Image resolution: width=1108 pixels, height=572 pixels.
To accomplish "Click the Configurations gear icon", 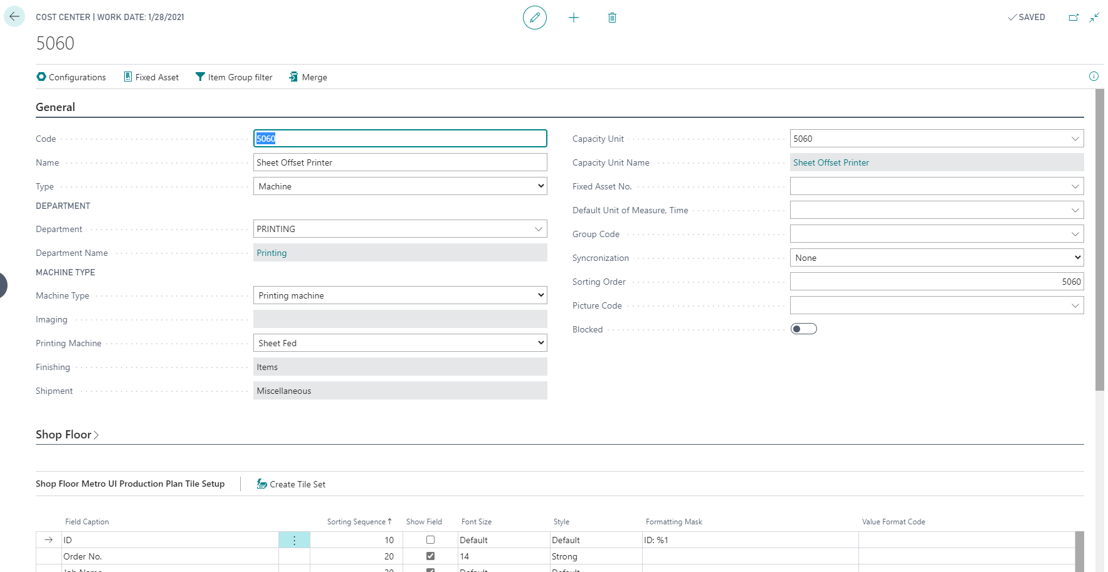I will click(x=41, y=77).
